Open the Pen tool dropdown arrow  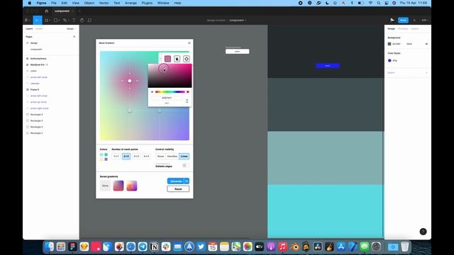[68, 21]
